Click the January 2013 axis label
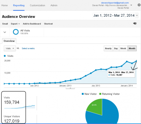 click(x=65, y=86)
